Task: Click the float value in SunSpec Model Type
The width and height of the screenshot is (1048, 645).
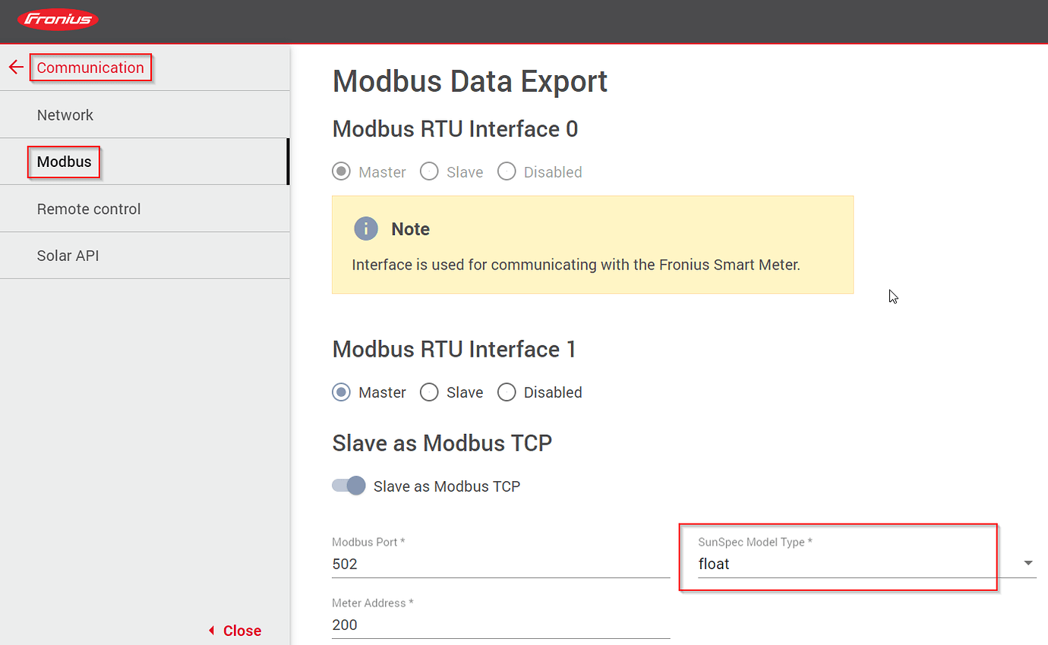Action: point(714,564)
